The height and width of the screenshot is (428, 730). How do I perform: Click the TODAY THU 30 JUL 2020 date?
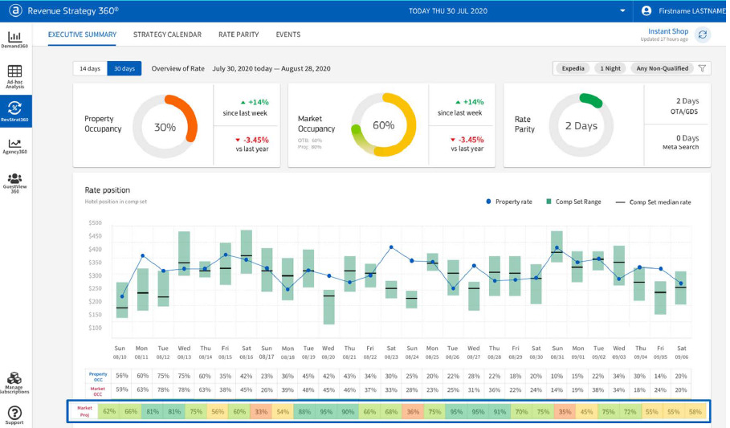point(448,10)
